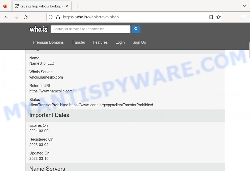
Task: Select whois.namesilo.com server value
Action: 46,77
